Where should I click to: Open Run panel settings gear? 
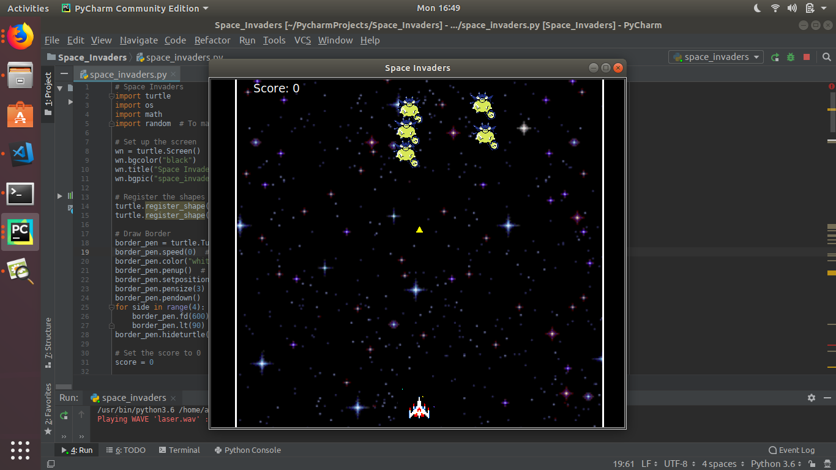coord(812,398)
